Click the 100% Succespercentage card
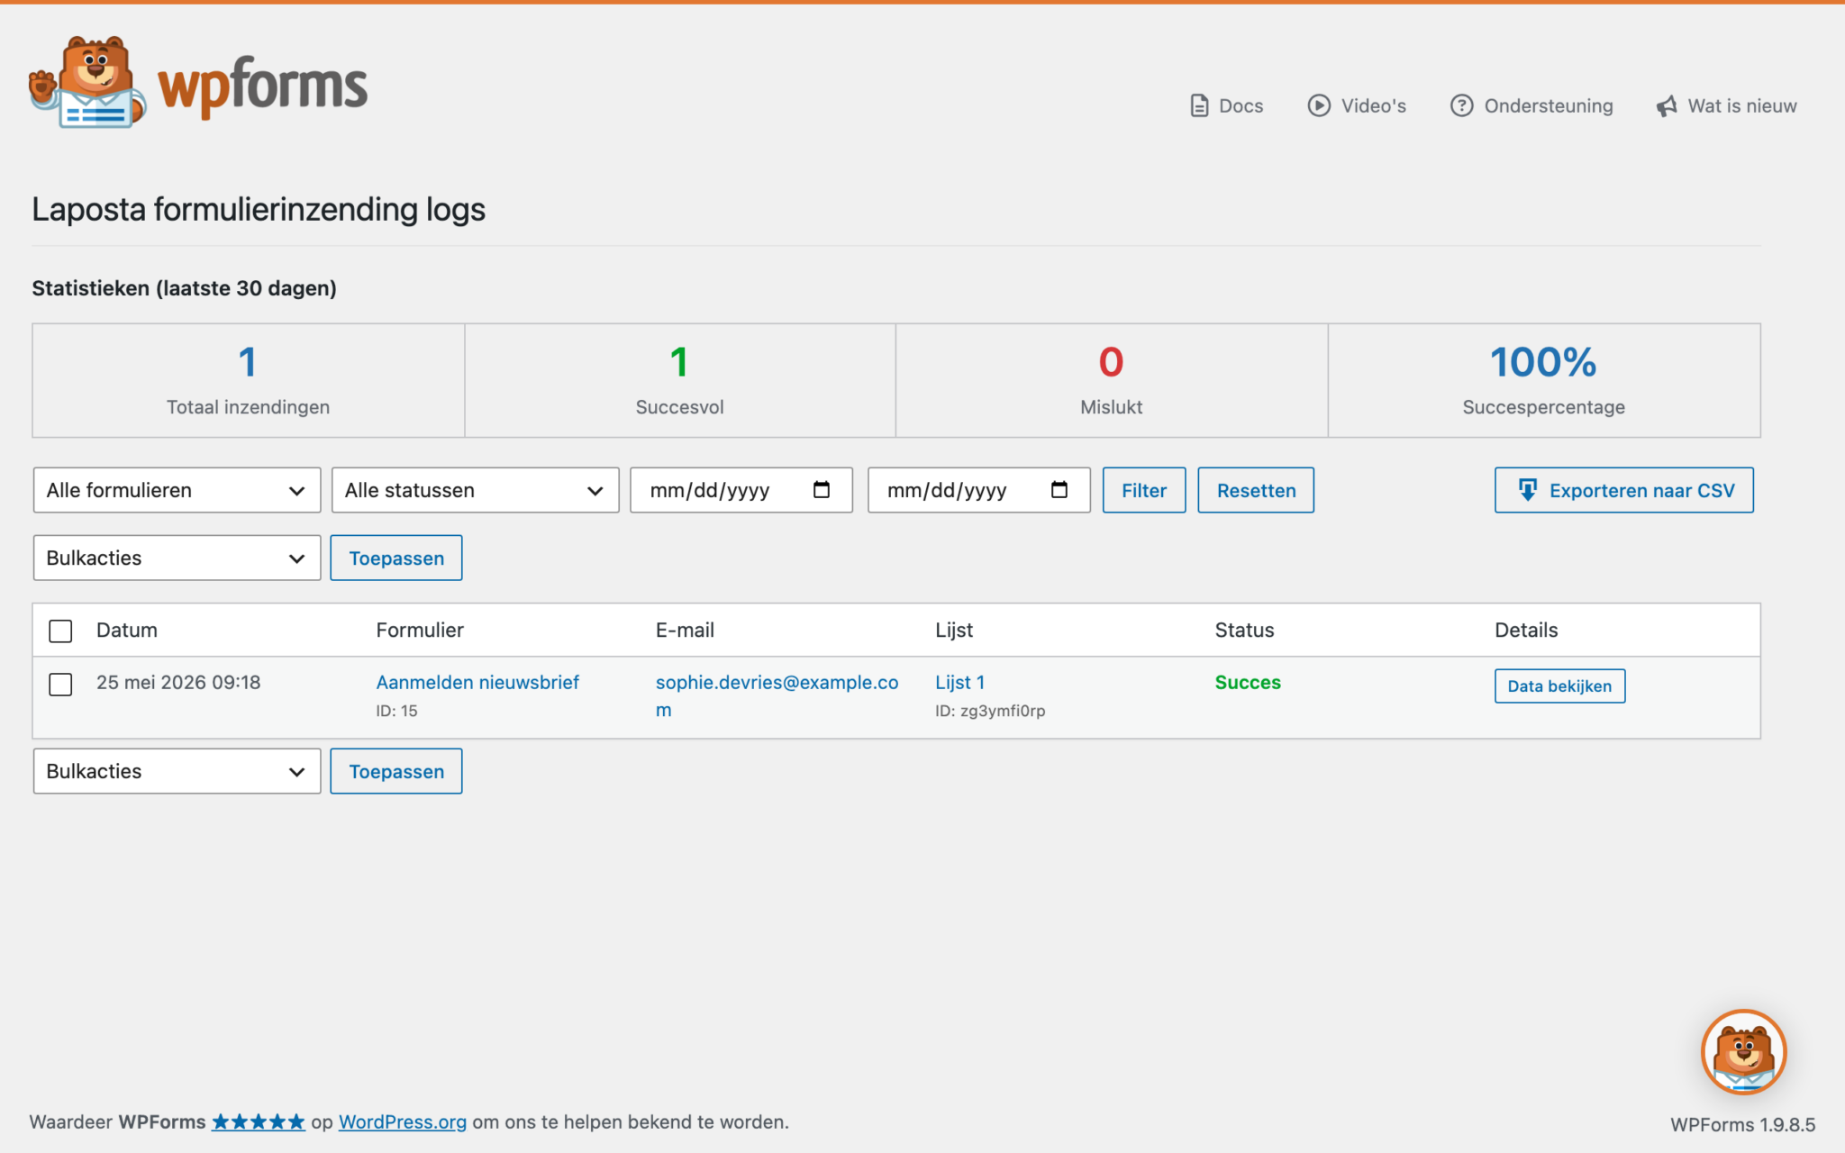This screenshot has width=1845, height=1153. pos(1544,381)
